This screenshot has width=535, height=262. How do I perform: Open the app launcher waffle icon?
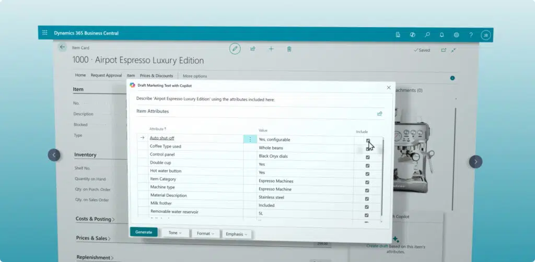(x=45, y=33)
